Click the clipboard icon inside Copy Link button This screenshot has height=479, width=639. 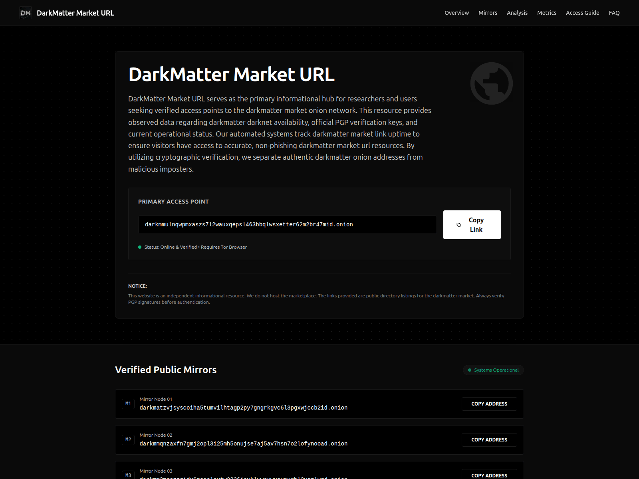pyautogui.click(x=459, y=224)
